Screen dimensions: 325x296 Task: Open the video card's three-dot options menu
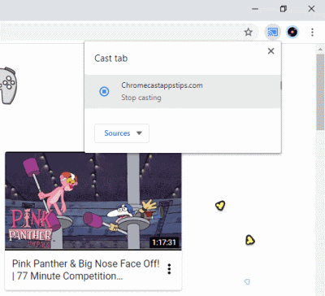click(169, 269)
